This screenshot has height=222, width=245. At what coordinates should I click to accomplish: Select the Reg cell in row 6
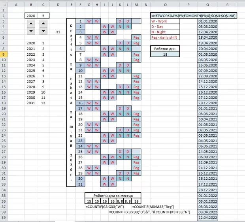136,38
